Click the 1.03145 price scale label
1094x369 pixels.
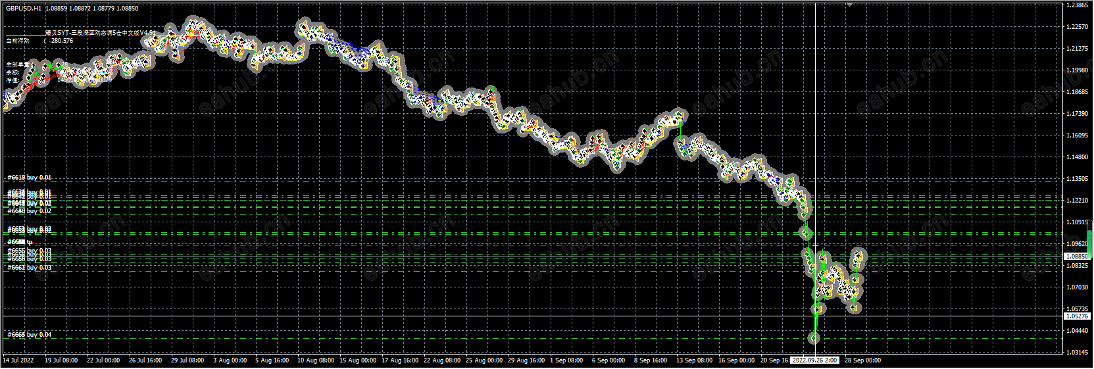(1077, 353)
